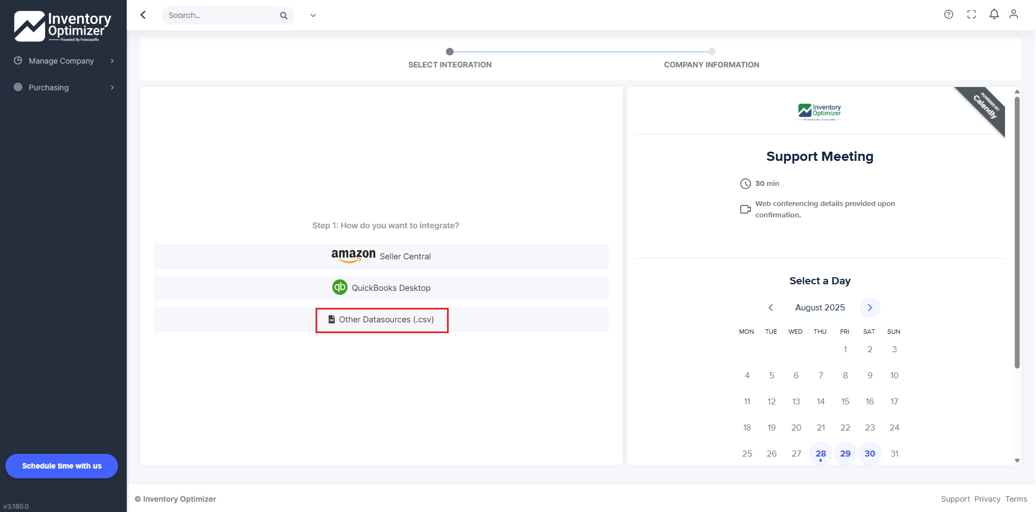Click the "Select a Day" heading
The width and height of the screenshot is (1036, 512).
tap(820, 281)
